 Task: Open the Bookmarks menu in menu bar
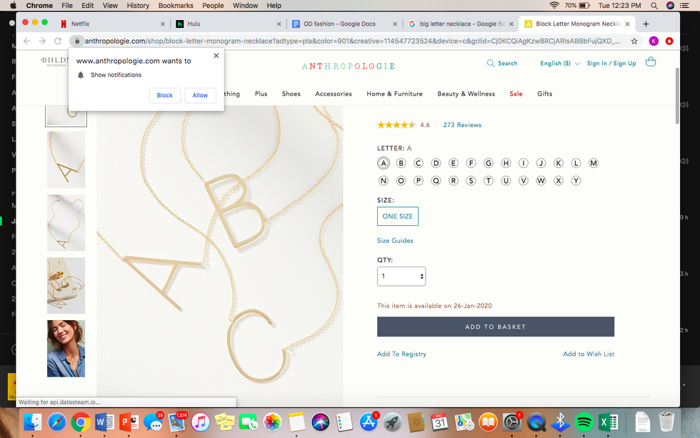176,6
